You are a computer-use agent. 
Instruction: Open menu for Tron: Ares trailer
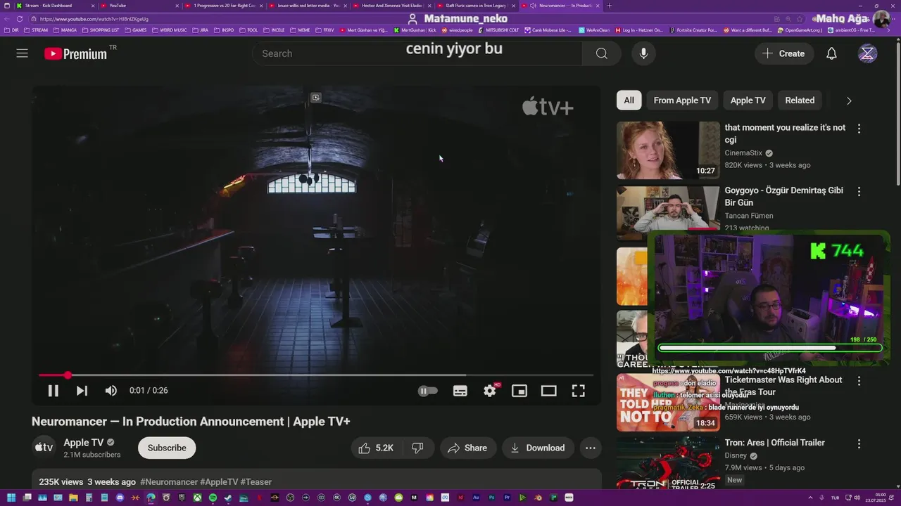coord(859,444)
